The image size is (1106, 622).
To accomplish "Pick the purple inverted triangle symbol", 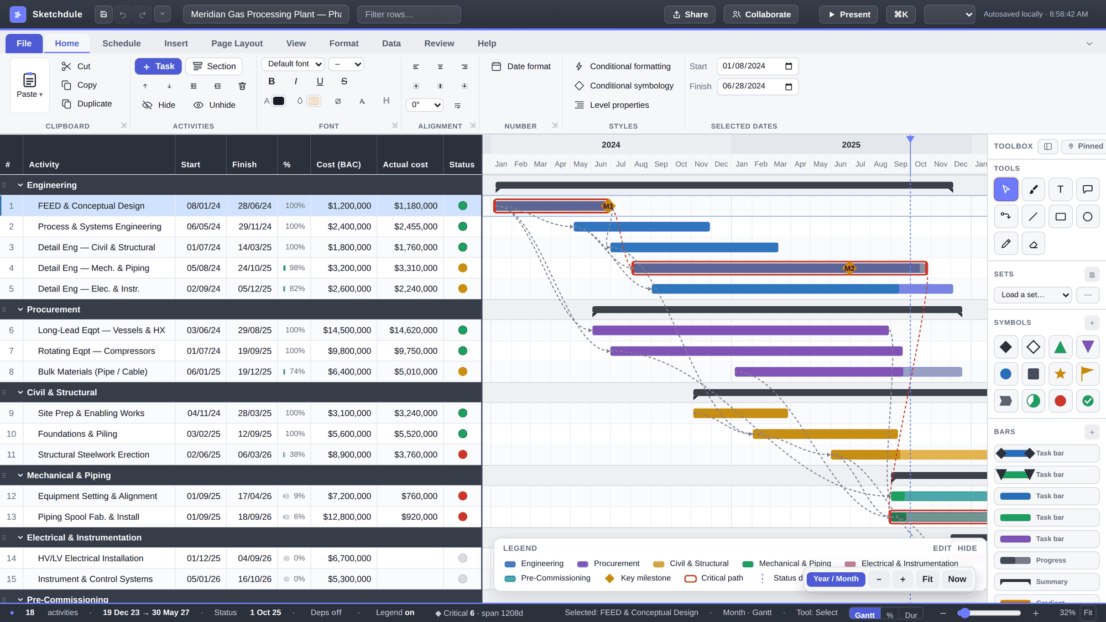I will click(x=1087, y=347).
